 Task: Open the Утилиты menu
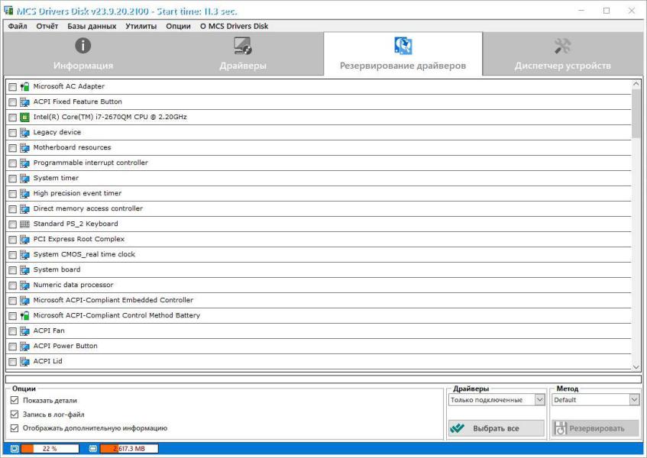point(141,26)
